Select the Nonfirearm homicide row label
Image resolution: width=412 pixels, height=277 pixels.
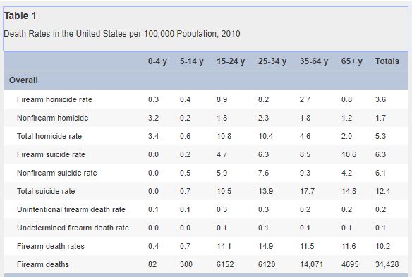point(52,118)
